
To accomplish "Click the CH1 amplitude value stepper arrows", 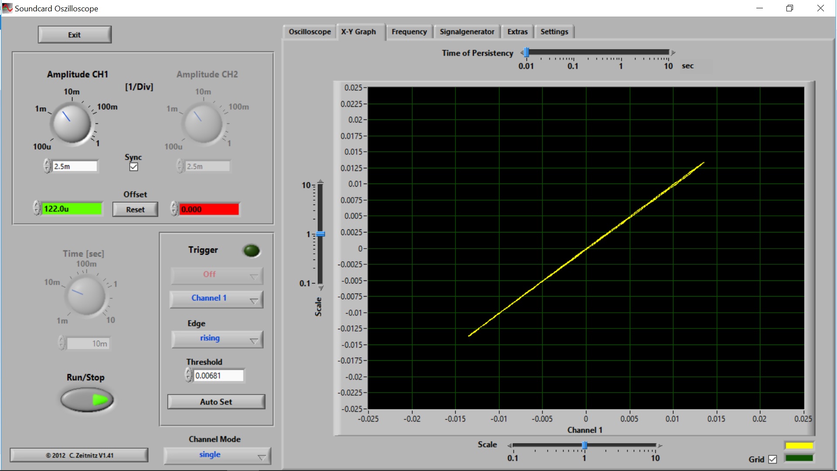I will point(47,166).
